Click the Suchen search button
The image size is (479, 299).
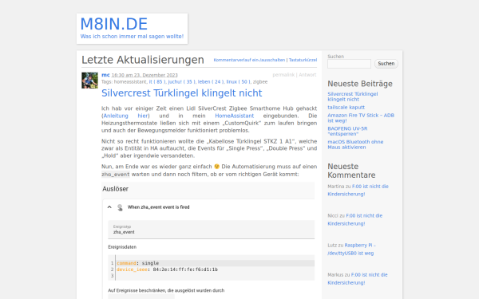point(386,64)
